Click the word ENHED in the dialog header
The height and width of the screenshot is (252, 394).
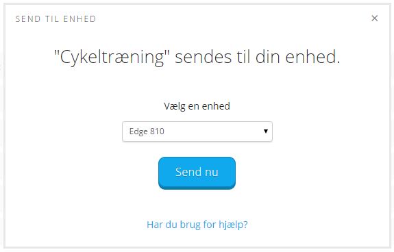[x=79, y=18]
